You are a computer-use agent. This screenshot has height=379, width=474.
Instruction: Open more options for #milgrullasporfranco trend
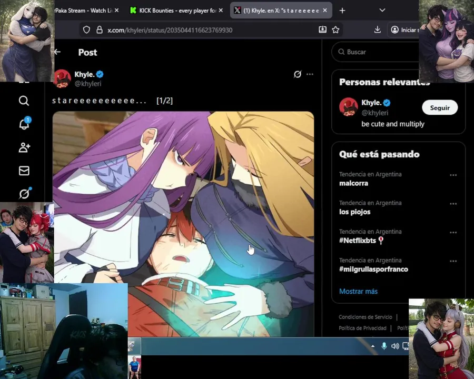pos(453,261)
